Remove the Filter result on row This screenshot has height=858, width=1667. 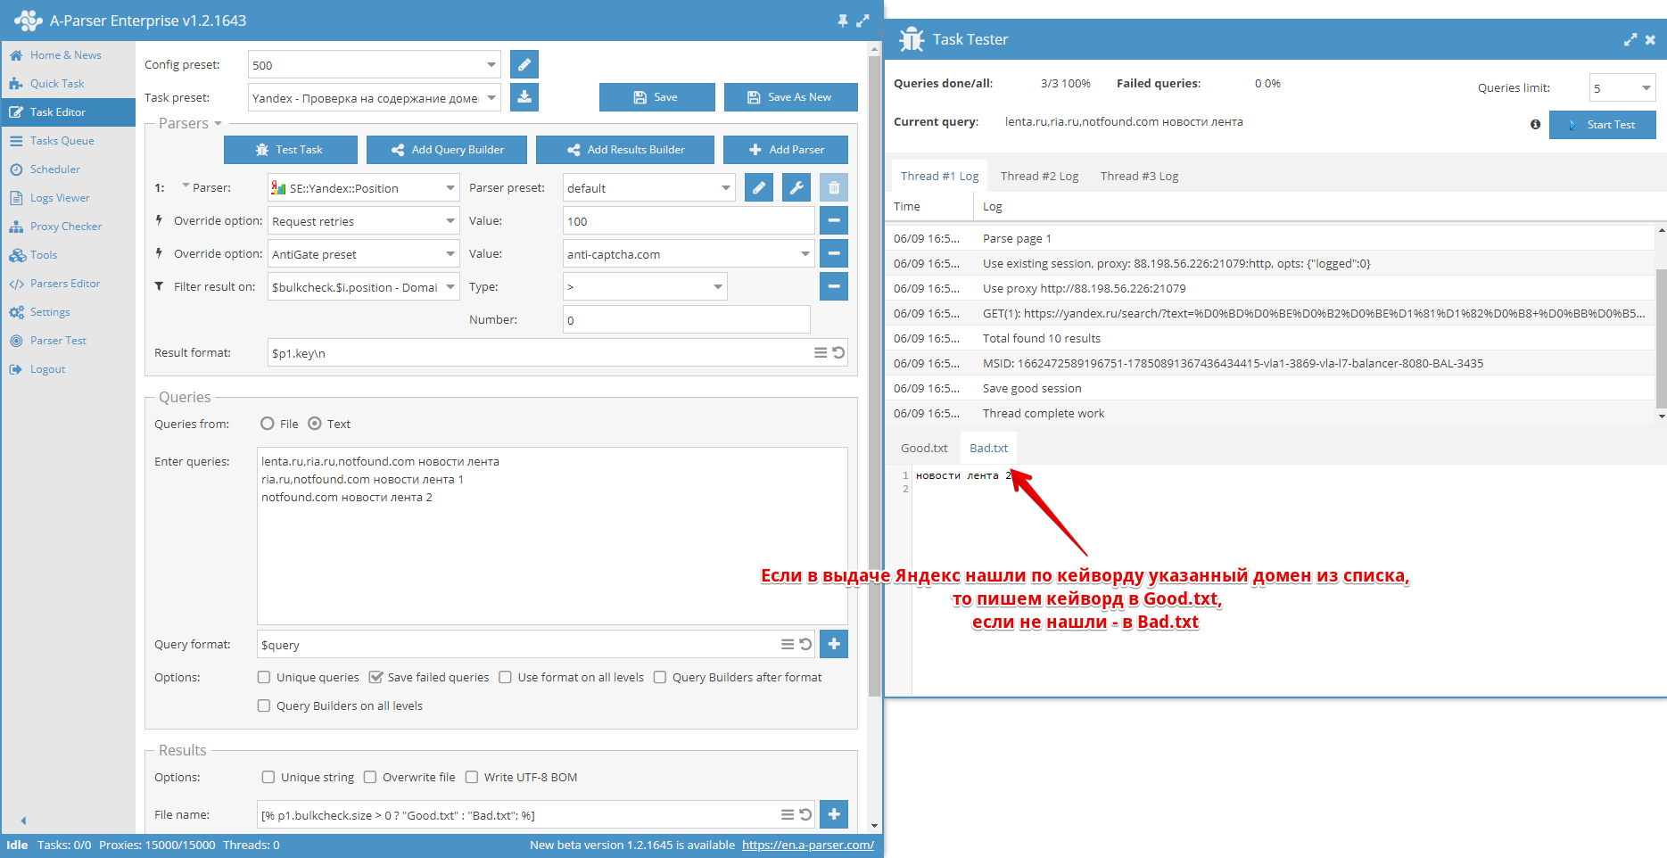(x=834, y=286)
